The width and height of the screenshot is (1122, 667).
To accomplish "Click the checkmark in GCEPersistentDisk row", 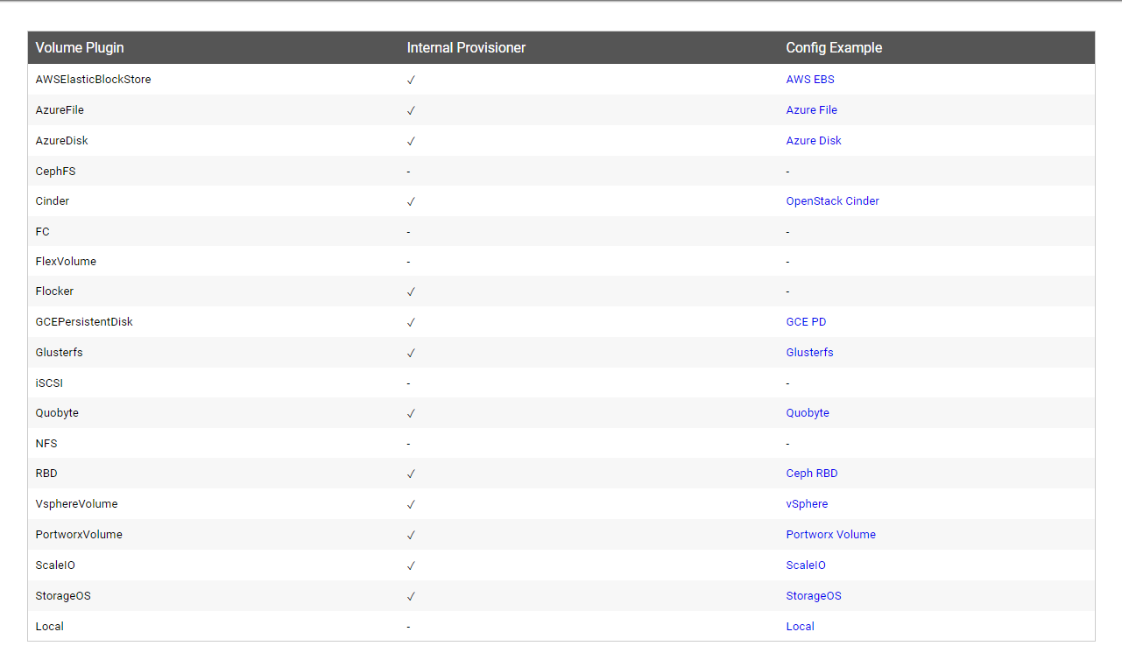I will coord(411,322).
